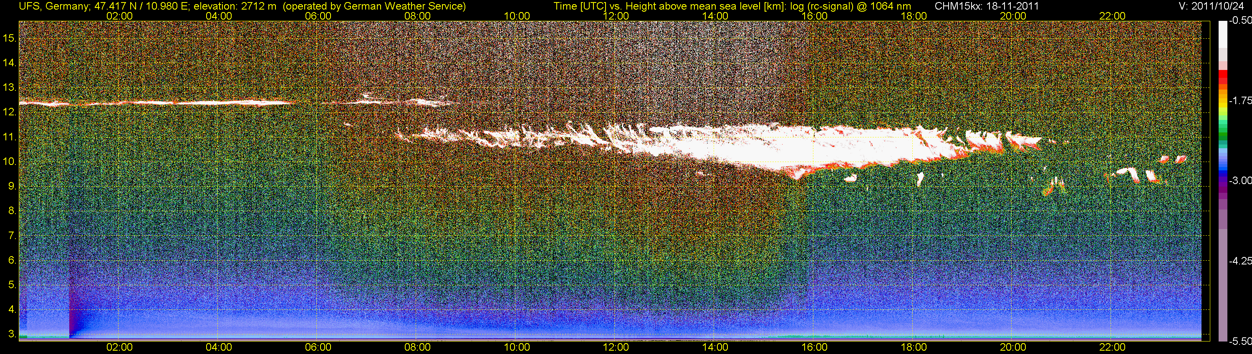1252x354 pixels.
Task: Click the "14." height axis label
Action: click(x=10, y=62)
